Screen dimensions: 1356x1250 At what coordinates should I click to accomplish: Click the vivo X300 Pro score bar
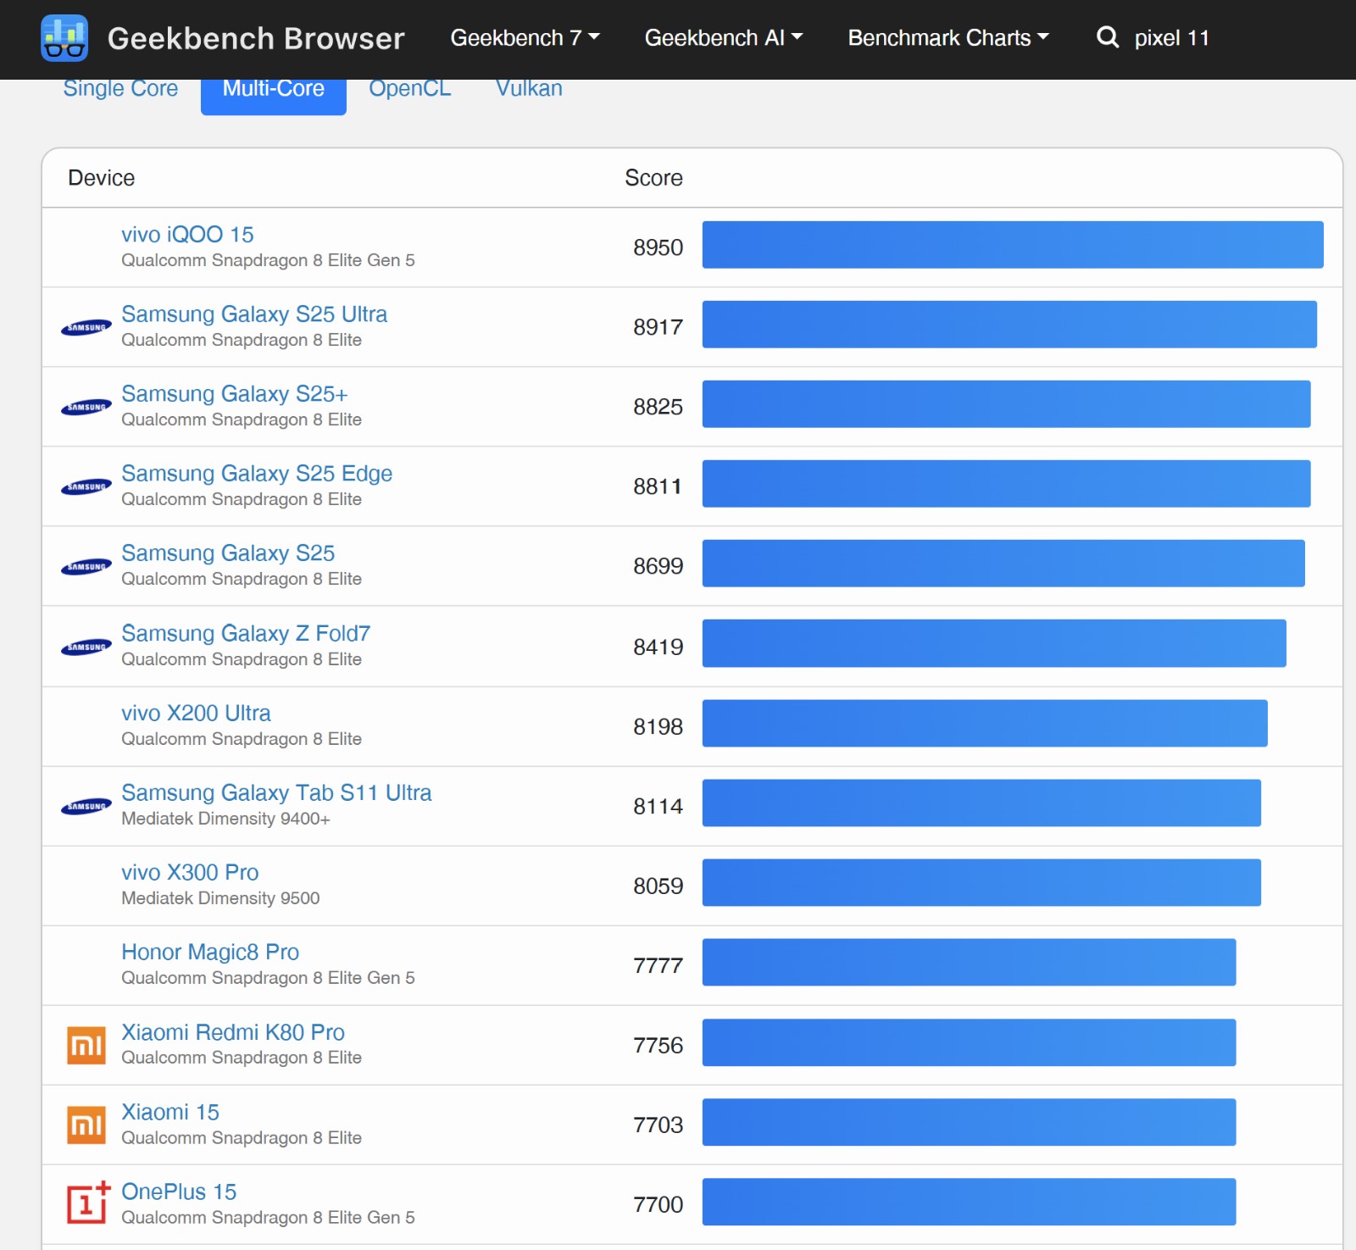coord(981,883)
